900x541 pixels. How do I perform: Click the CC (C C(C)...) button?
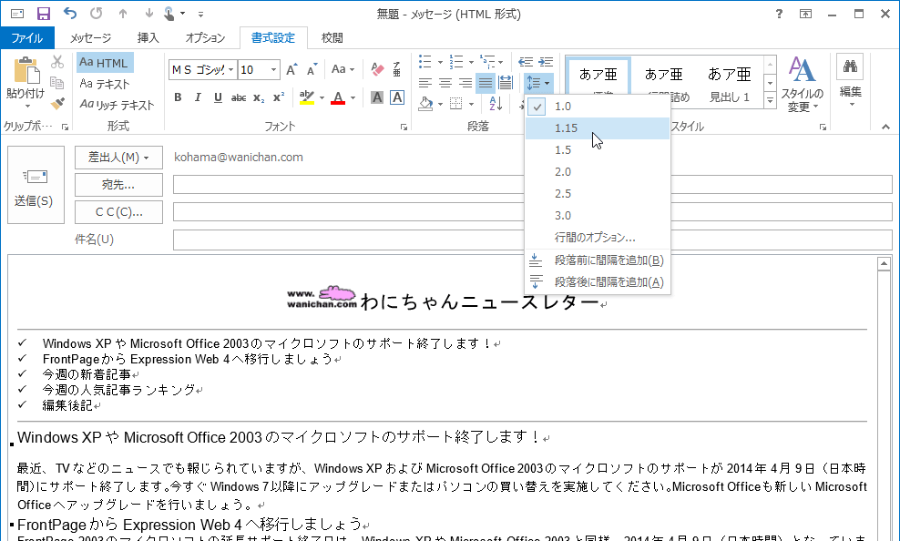(x=118, y=212)
